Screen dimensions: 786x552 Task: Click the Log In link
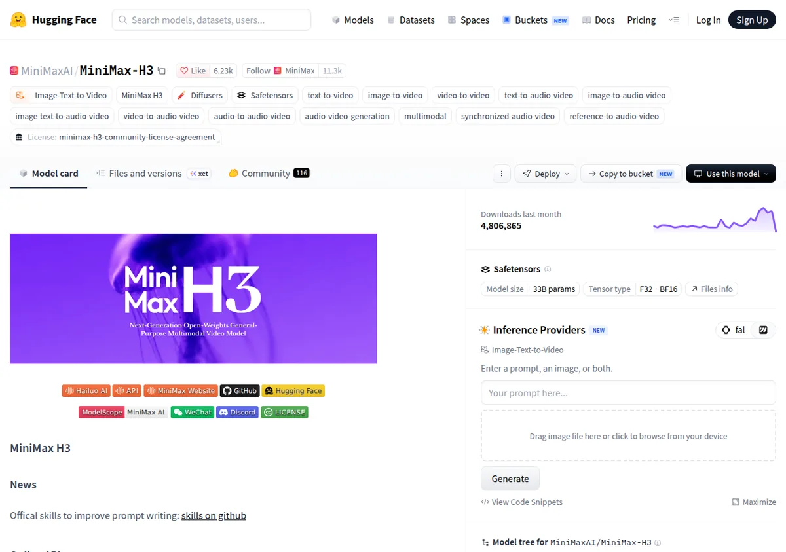[x=708, y=20]
